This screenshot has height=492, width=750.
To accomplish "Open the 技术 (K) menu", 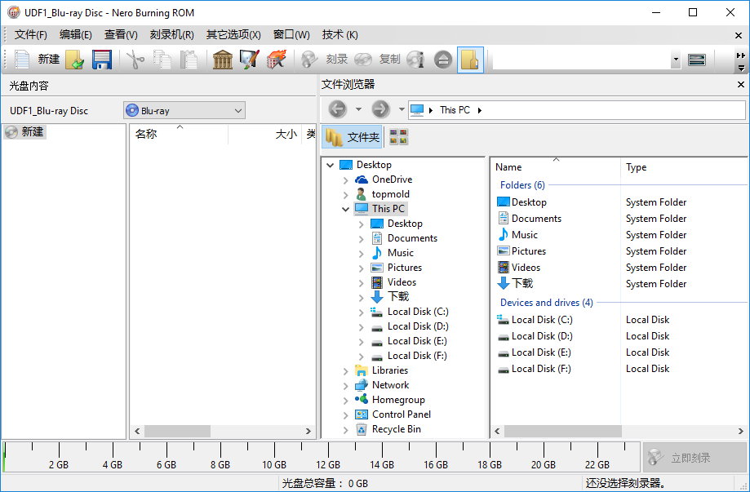I will (x=339, y=34).
